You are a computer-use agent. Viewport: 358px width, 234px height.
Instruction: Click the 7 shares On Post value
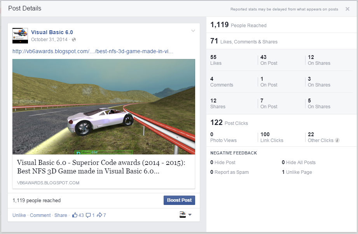tap(269, 104)
